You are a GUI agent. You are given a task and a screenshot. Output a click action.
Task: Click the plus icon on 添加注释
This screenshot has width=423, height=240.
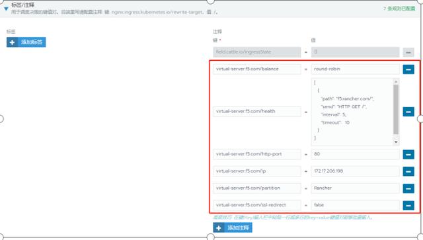tap(219, 228)
